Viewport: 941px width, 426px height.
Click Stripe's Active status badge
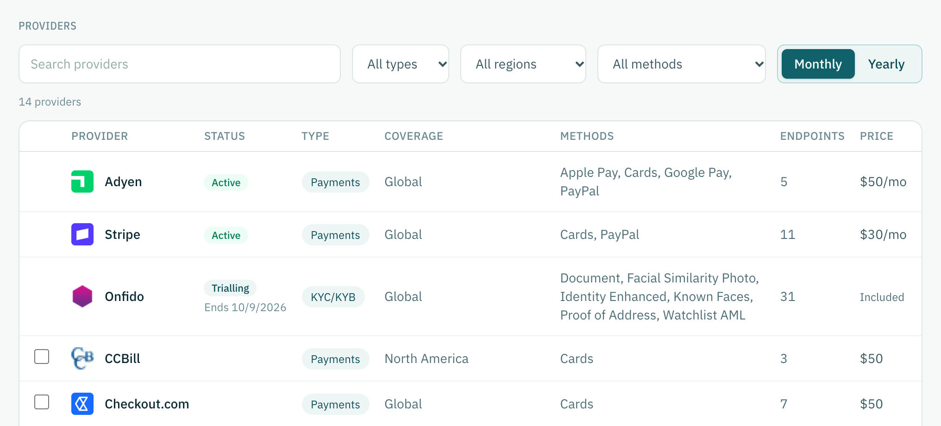[x=226, y=235]
